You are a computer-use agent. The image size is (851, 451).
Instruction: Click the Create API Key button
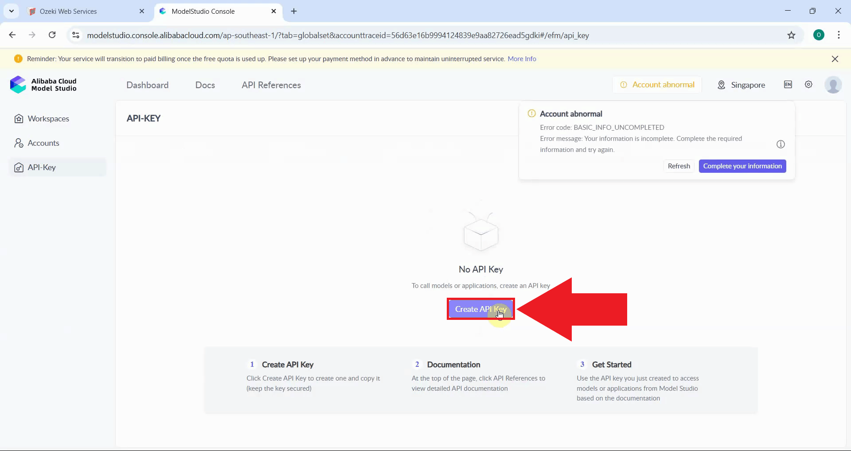click(x=481, y=309)
